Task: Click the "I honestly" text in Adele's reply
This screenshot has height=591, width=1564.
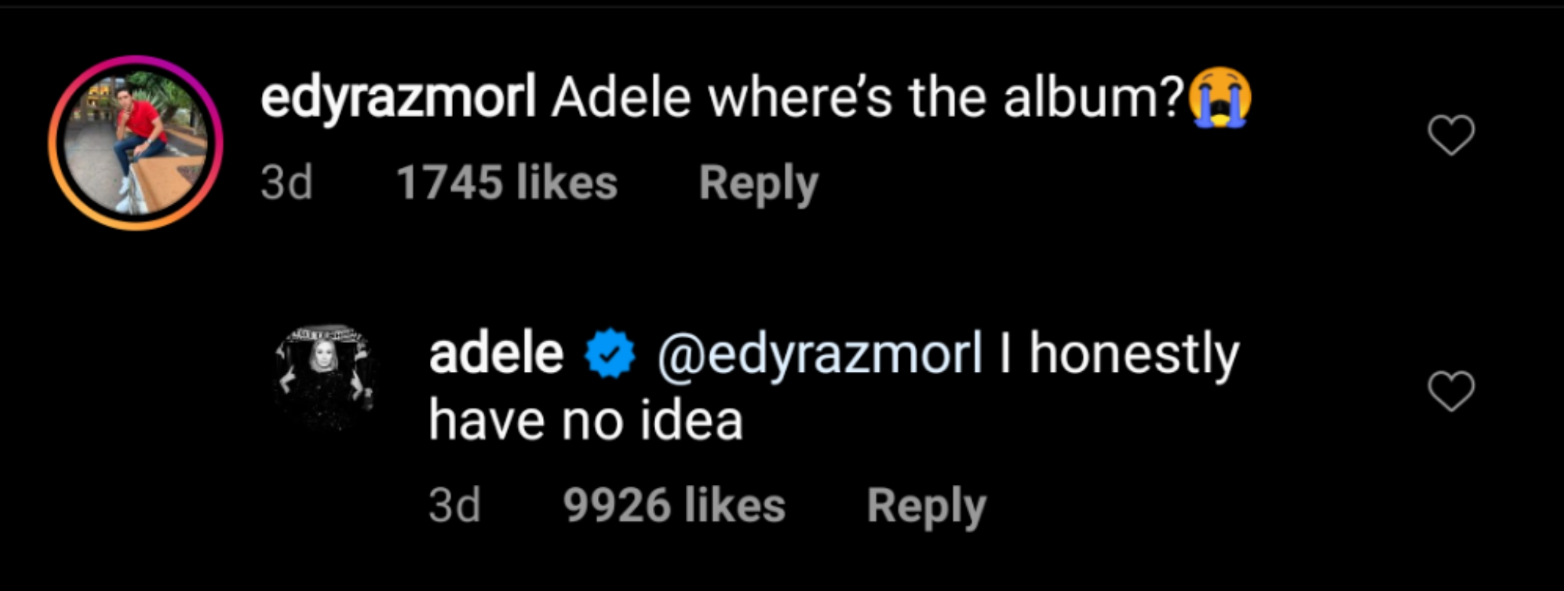Action: [x=1119, y=354]
